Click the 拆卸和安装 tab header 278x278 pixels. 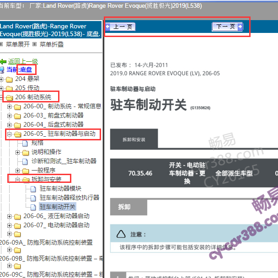pos(134,139)
